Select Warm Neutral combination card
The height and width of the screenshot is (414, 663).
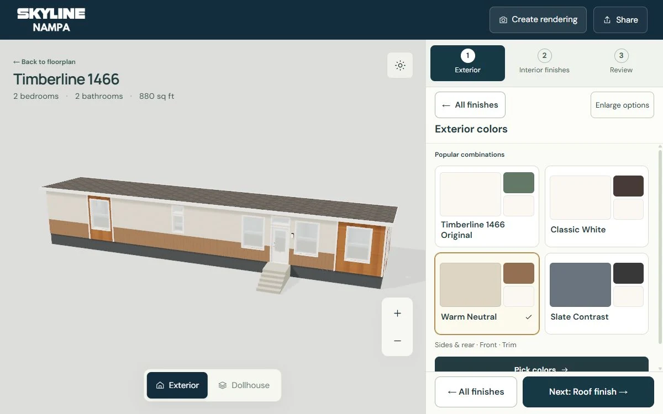[487, 294]
